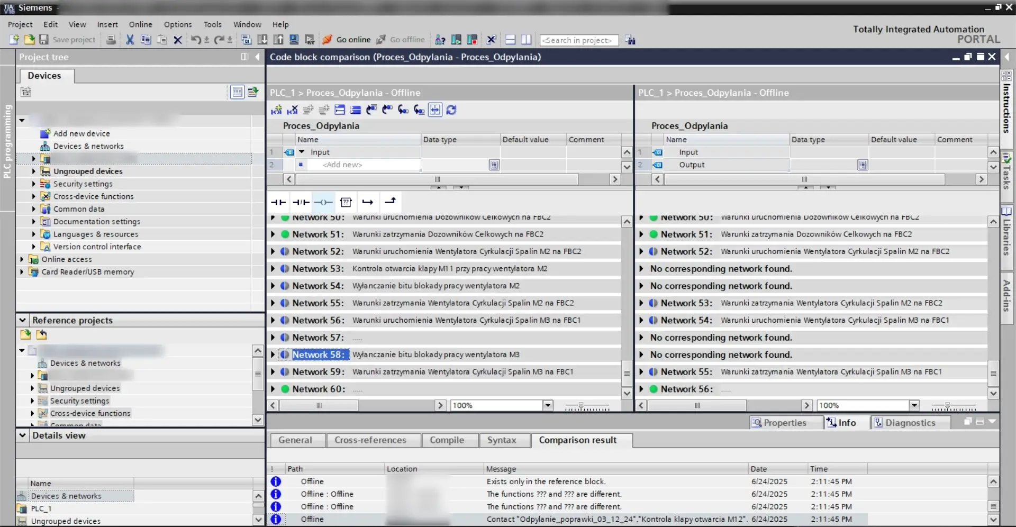Toggle vertical split editor space
The height and width of the screenshot is (527, 1016).
pyautogui.click(x=526, y=40)
